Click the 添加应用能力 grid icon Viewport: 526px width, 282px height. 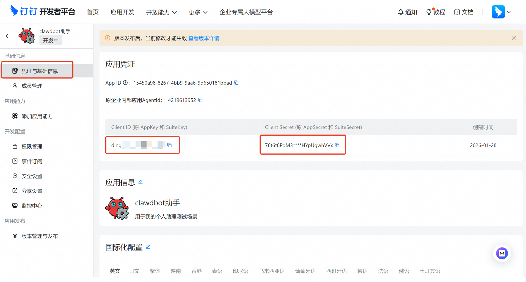coord(15,116)
